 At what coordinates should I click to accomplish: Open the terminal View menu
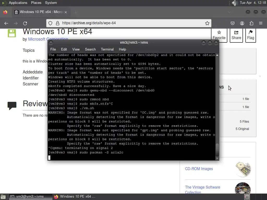click(76, 49)
